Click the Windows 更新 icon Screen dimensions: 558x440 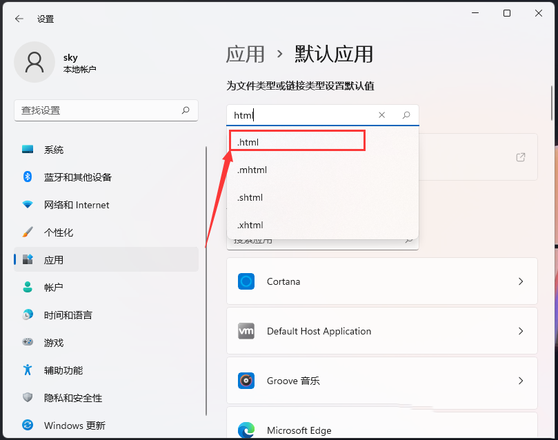coord(28,426)
